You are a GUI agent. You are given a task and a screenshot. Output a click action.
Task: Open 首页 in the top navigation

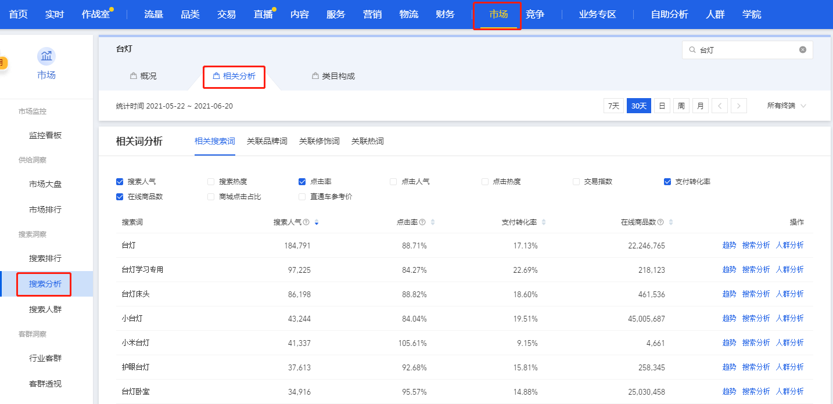18,15
